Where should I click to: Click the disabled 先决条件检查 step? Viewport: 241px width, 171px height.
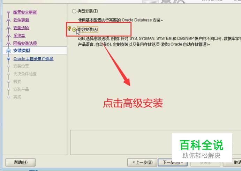(25, 74)
